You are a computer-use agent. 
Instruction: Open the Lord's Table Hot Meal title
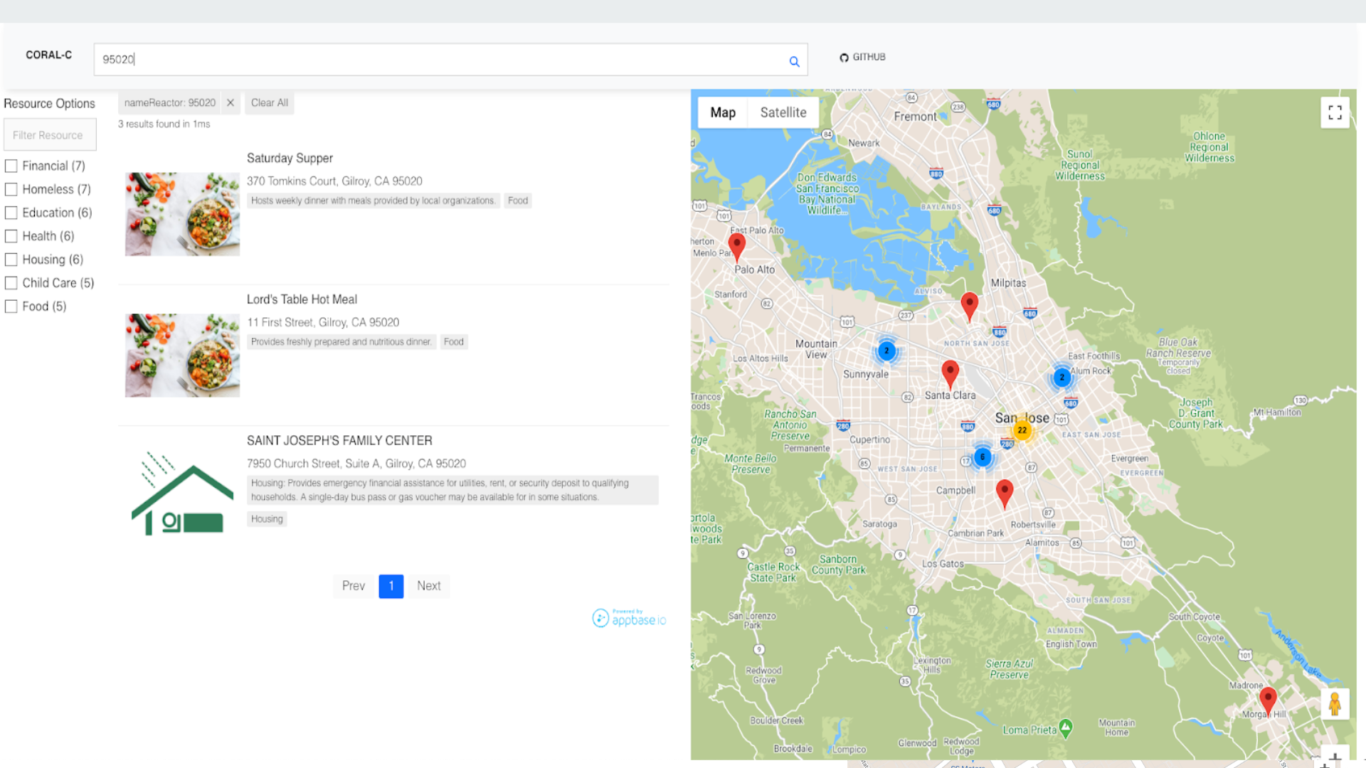tap(302, 299)
